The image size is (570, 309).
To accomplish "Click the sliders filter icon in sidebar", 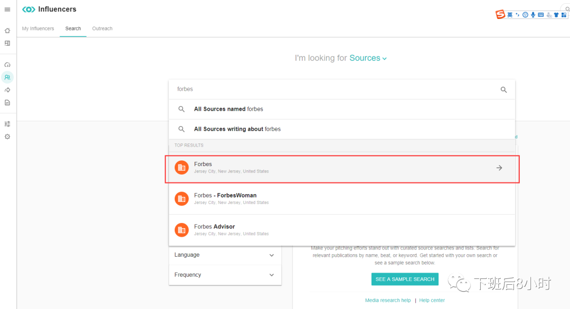I will pos(7,124).
